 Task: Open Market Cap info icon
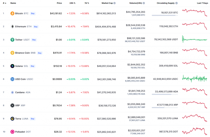[x=114, y=3]
